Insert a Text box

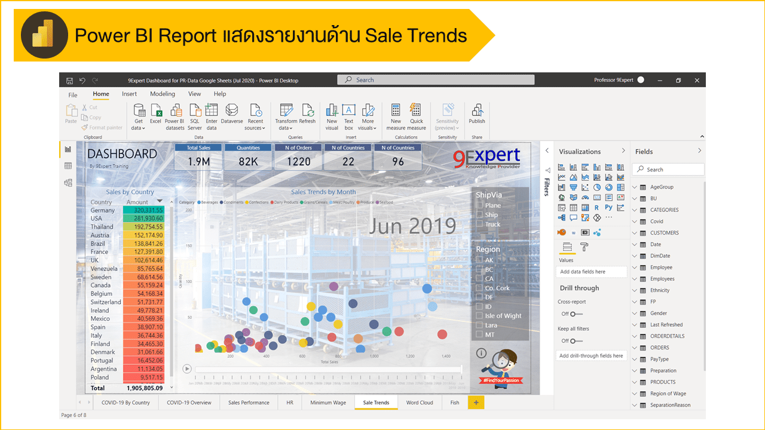click(x=349, y=116)
